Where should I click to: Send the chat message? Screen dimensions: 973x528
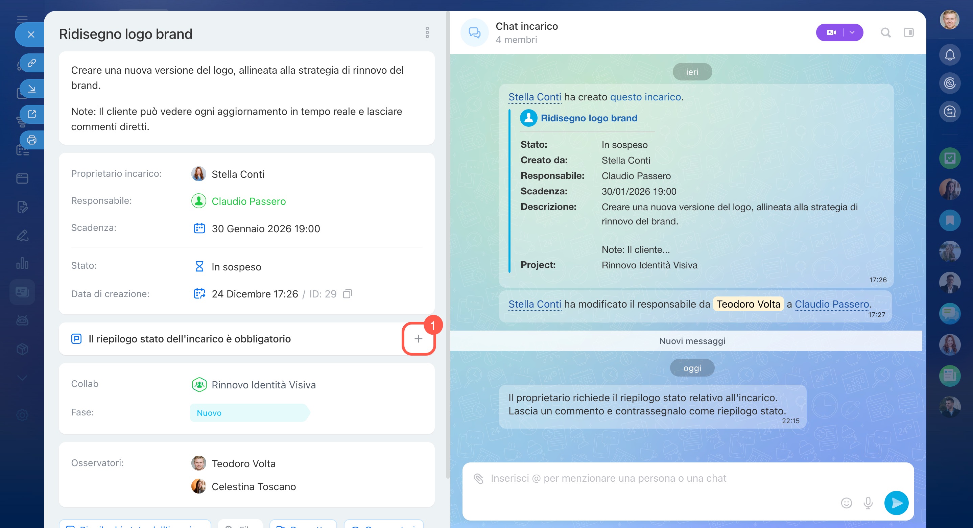896,503
